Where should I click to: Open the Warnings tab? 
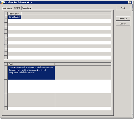point(27,8)
